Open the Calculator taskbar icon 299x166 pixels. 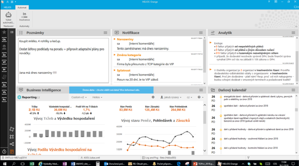[x=98, y=164]
